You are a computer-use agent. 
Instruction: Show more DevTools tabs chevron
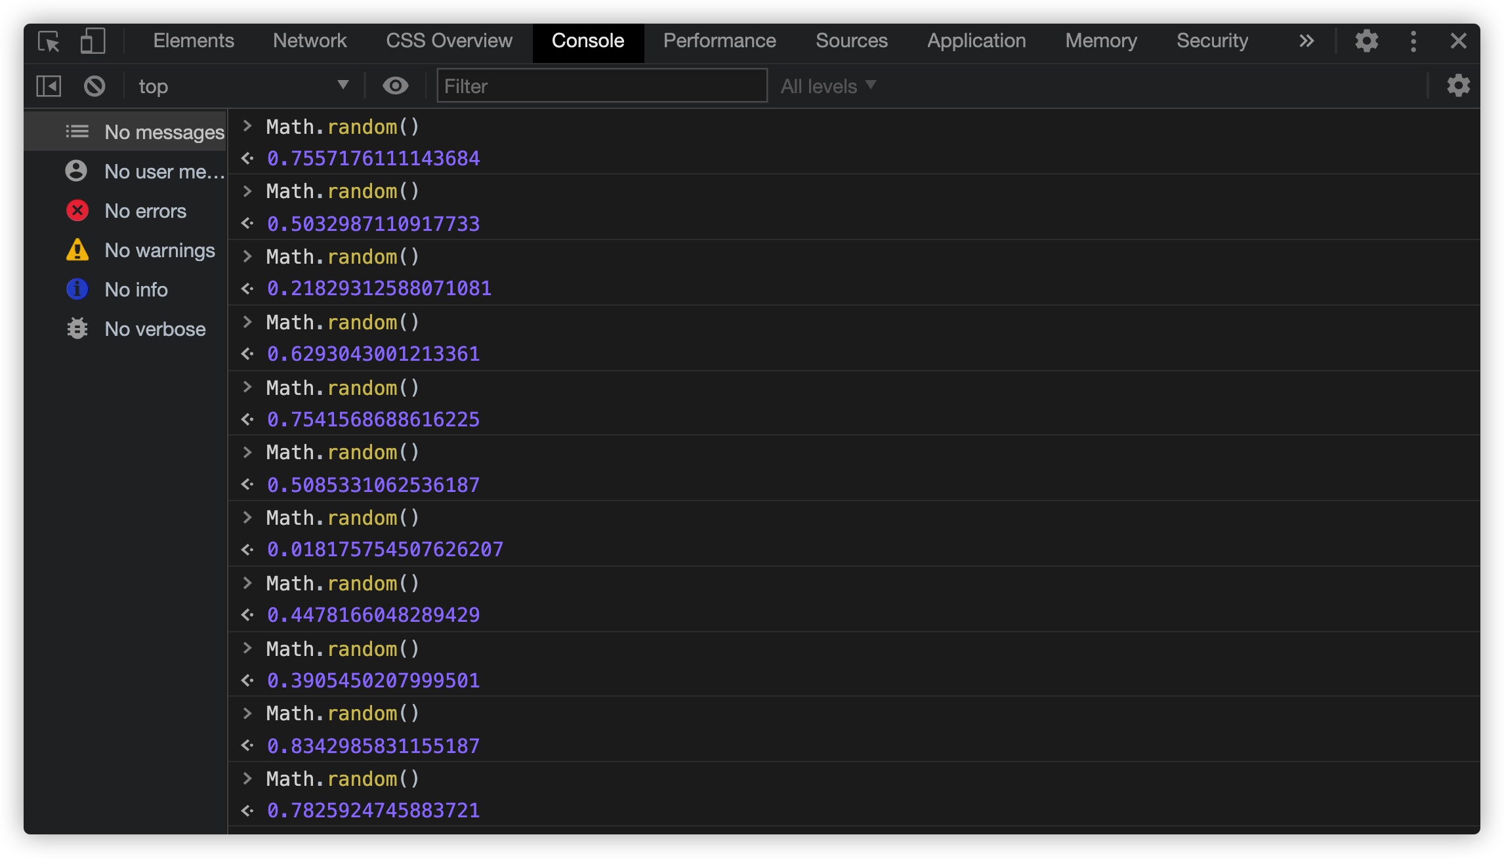point(1306,41)
